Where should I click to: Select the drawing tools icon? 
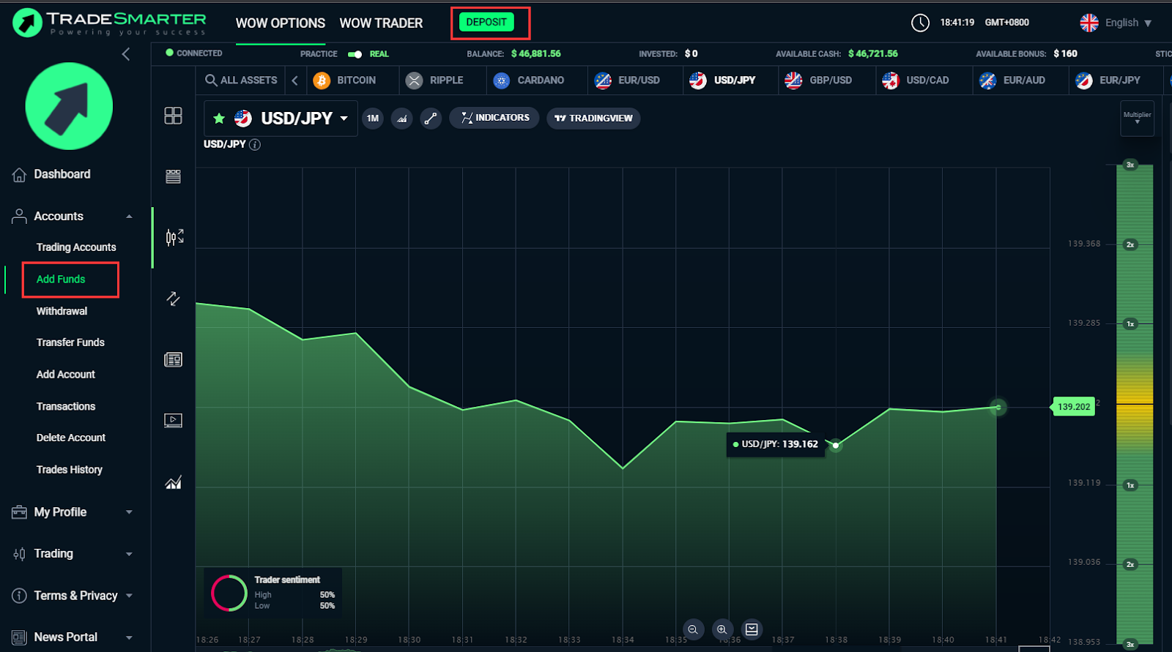[431, 119]
